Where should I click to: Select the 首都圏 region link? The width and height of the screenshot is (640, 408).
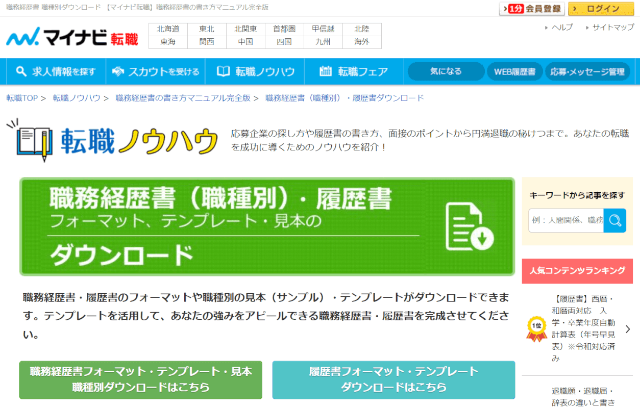pyautogui.click(x=284, y=29)
